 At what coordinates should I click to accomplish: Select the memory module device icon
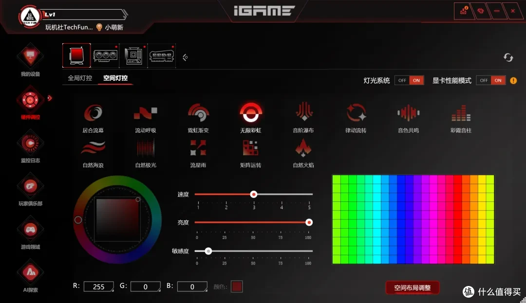(x=162, y=55)
